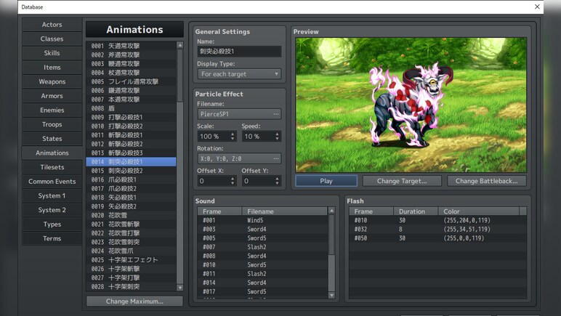The height and width of the screenshot is (316, 561).
Task: Switch to the States tab
Action: (x=52, y=139)
